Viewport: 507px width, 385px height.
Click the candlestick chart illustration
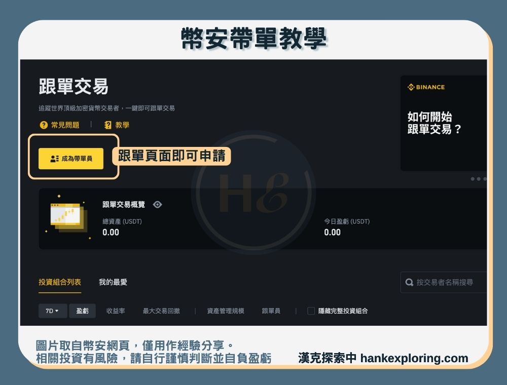click(x=67, y=217)
